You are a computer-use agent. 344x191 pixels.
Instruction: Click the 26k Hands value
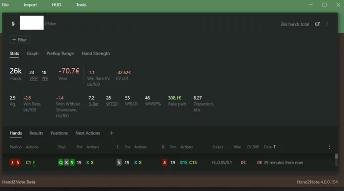(x=16, y=71)
